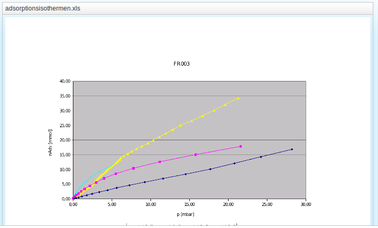The width and height of the screenshot is (378, 228).
Task: Select the final dark blue series point
Action: pos(291,149)
